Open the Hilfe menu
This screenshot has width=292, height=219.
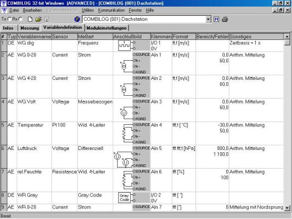(150, 10)
